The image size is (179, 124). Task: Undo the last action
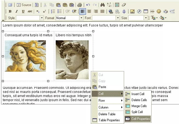coord(88,5)
